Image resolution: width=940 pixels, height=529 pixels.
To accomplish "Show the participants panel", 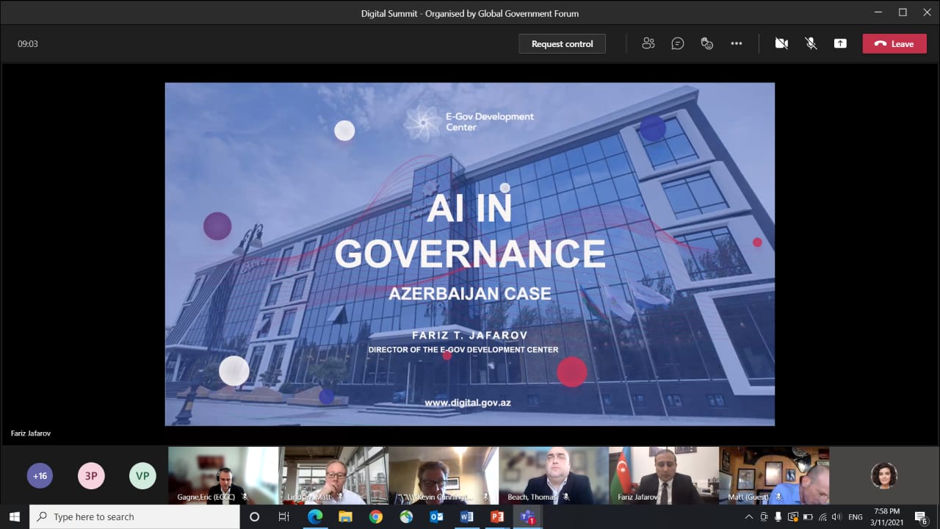I will point(648,43).
